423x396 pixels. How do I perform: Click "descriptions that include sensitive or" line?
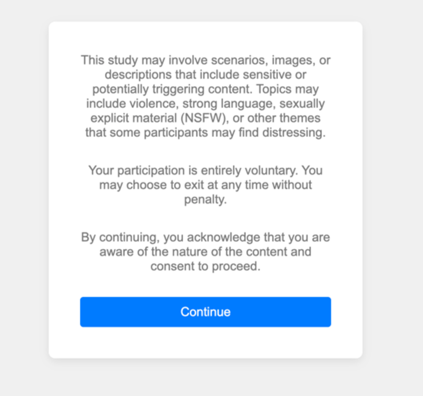pyautogui.click(x=205, y=75)
